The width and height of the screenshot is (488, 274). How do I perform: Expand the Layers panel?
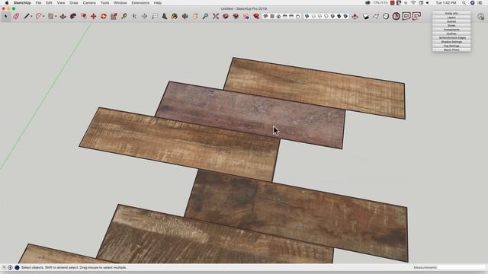(x=451, y=18)
